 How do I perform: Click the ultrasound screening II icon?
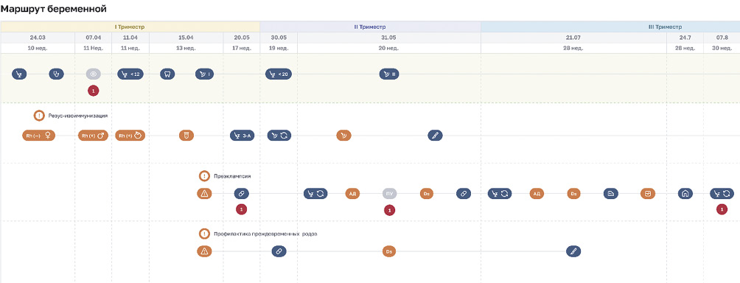pyautogui.click(x=389, y=74)
